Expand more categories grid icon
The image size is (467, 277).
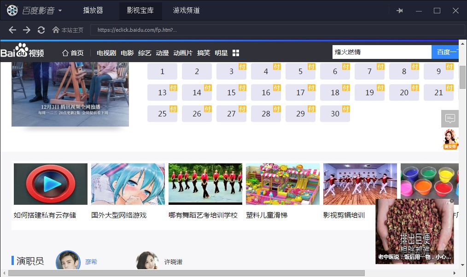coord(236,53)
